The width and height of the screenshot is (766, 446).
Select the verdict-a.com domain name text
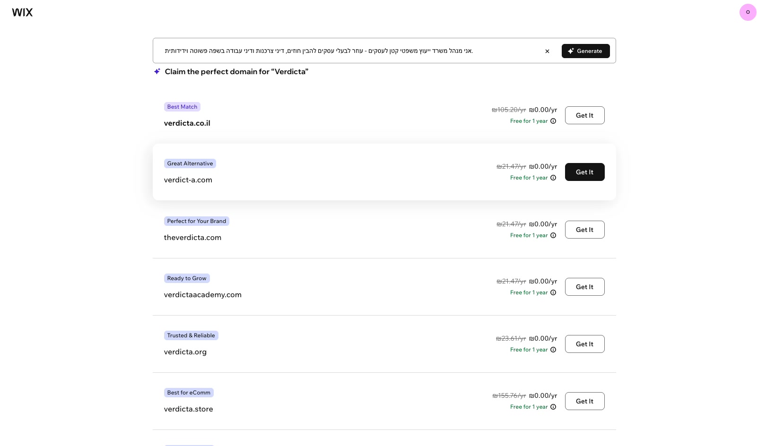188,180
